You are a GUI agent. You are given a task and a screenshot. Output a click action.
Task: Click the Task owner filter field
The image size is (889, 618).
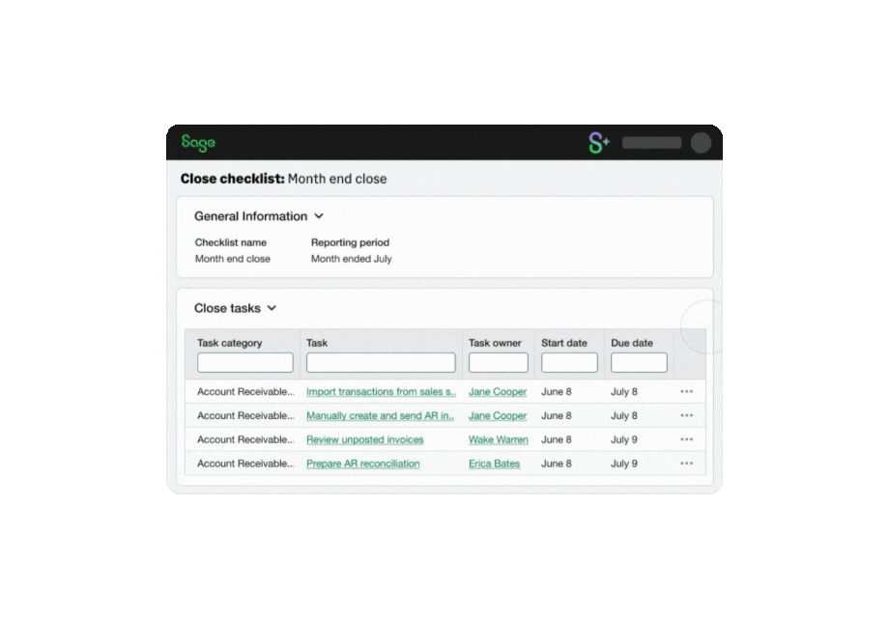click(498, 362)
